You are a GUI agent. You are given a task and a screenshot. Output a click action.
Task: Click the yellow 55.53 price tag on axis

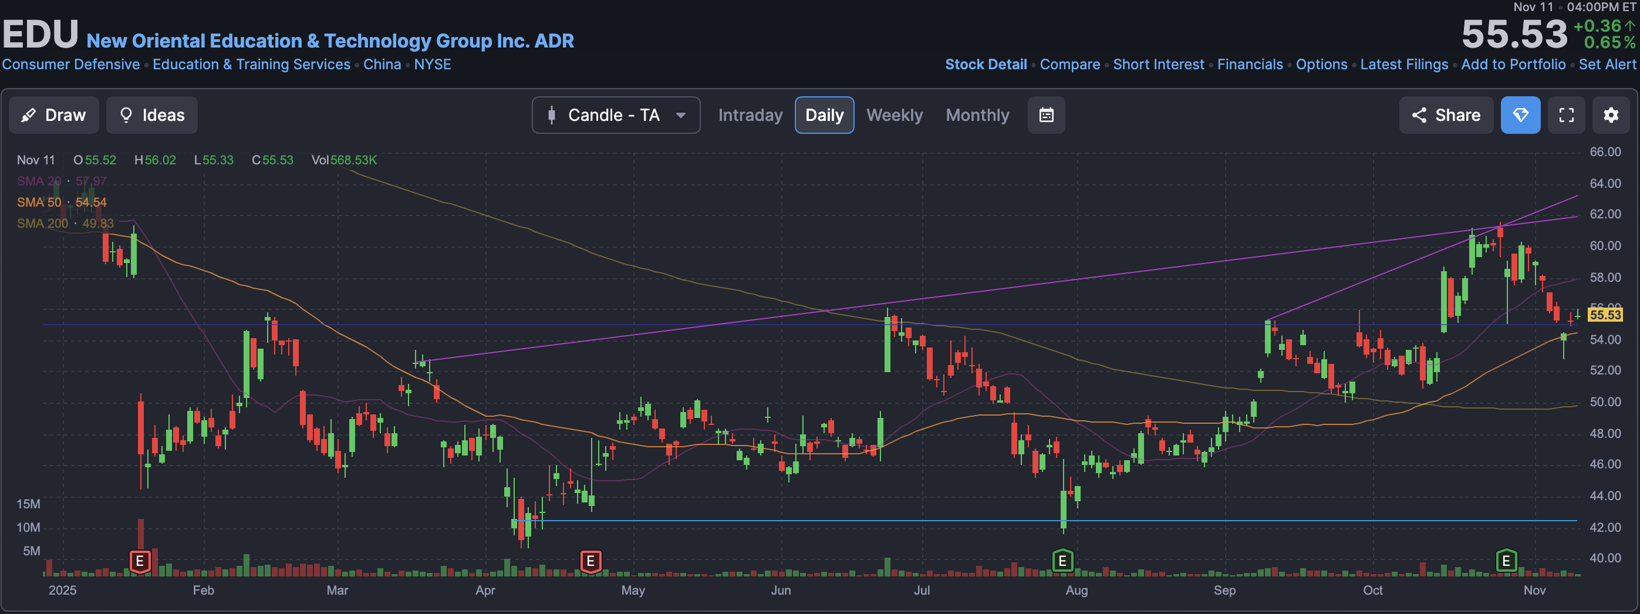[x=1605, y=315]
